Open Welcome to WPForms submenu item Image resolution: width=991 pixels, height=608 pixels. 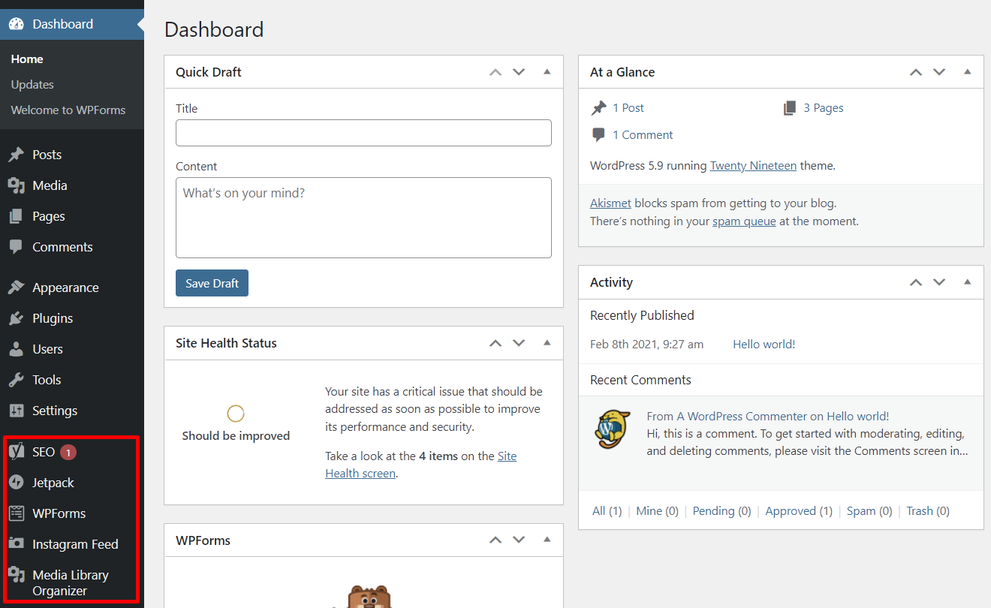(x=68, y=110)
